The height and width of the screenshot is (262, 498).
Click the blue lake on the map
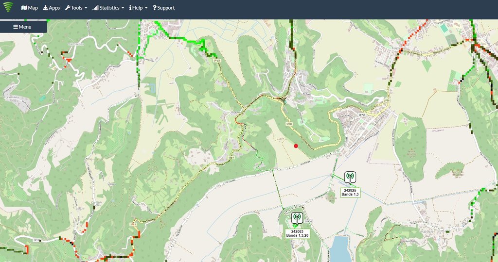click(x=339, y=249)
